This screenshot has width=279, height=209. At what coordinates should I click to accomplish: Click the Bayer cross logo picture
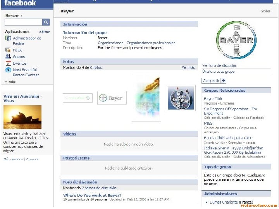tap(236, 40)
